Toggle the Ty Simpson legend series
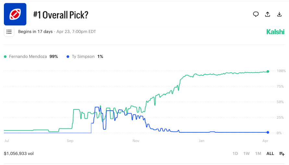This screenshot has width=289, height=165. click(83, 57)
